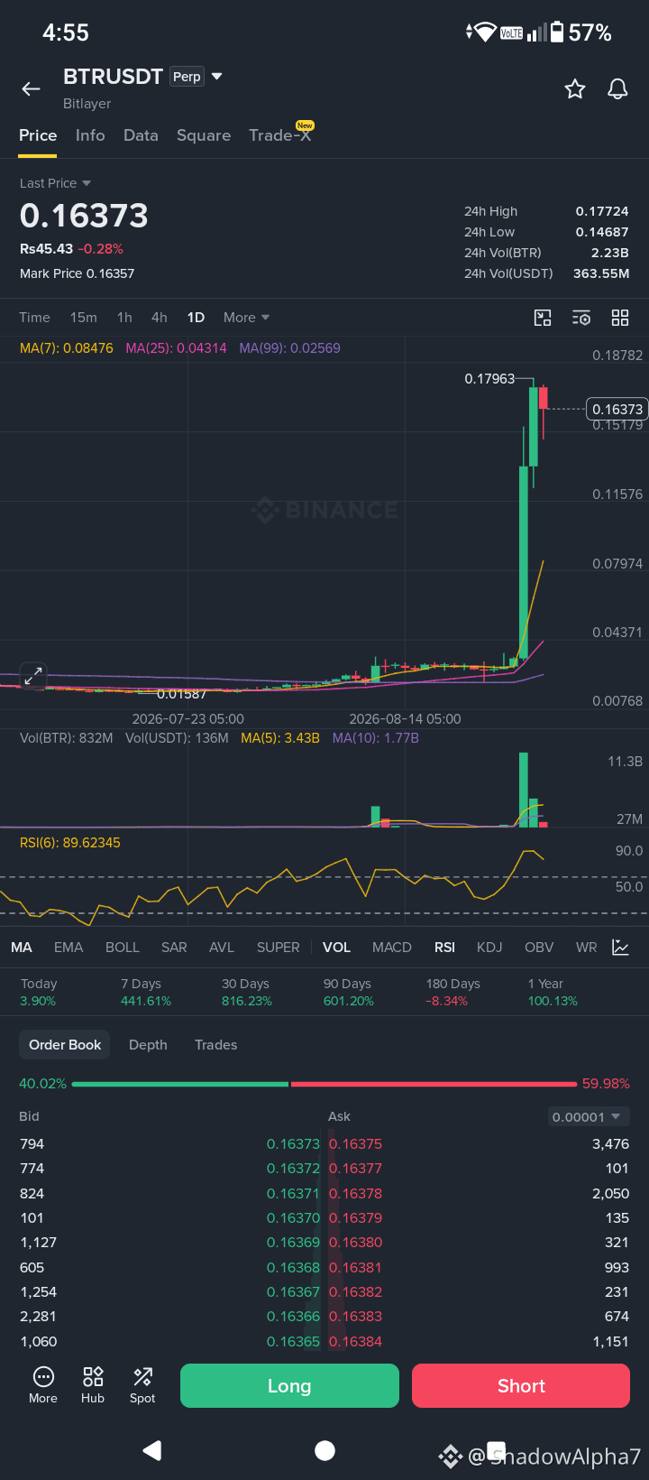Switch to the Square tab
This screenshot has height=1480, width=649.
tap(204, 135)
